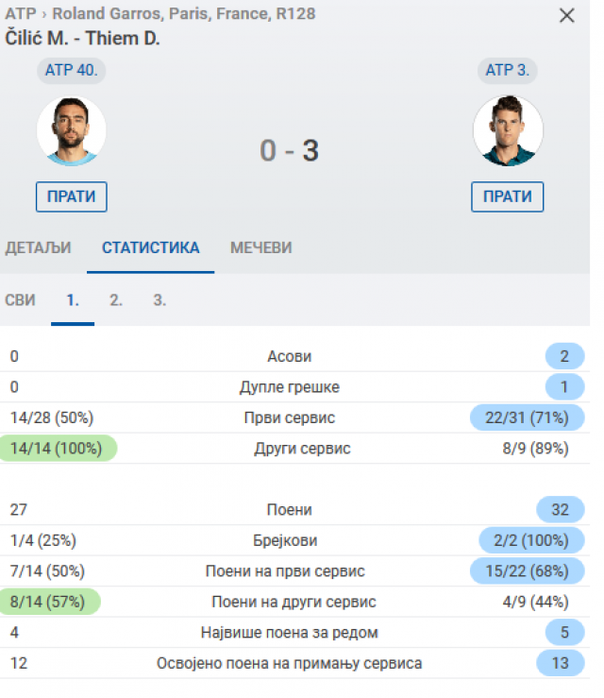Follow Čilić with the left ПРАТИ button
The image size is (604, 698).
click(72, 196)
